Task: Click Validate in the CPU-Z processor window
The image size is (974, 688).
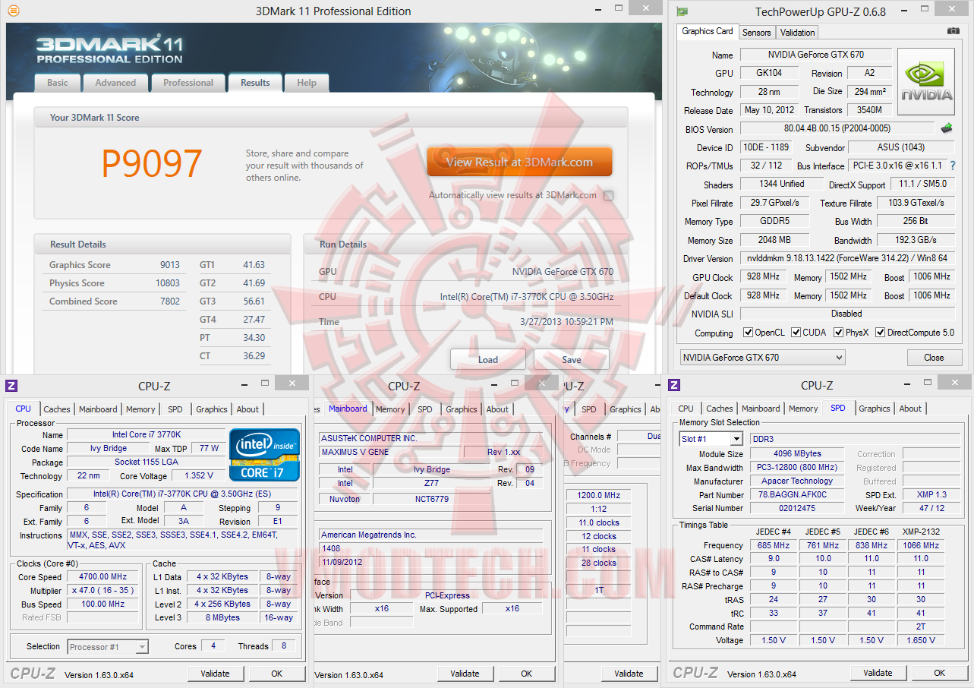Action: pyautogui.click(x=215, y=674)
